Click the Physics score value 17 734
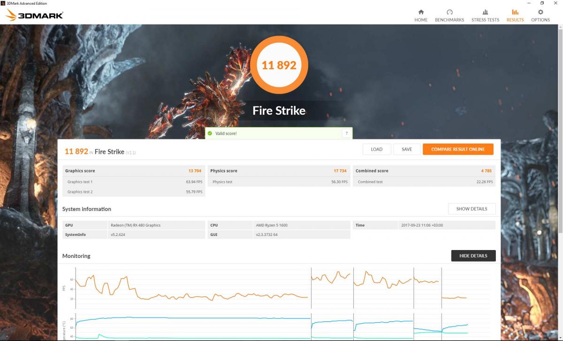 [340, 171]
